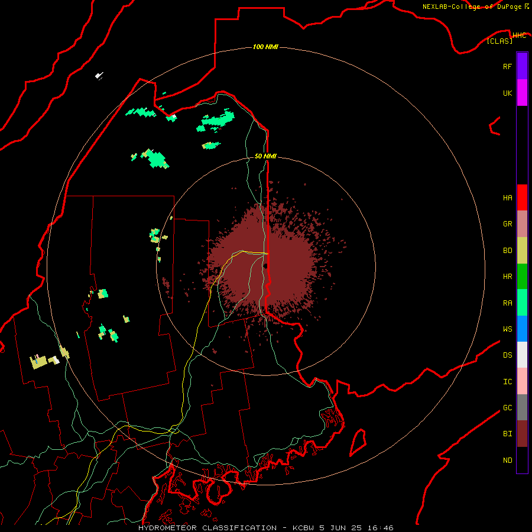Click the HA legend label
The image size is (532, 532).
508,197
